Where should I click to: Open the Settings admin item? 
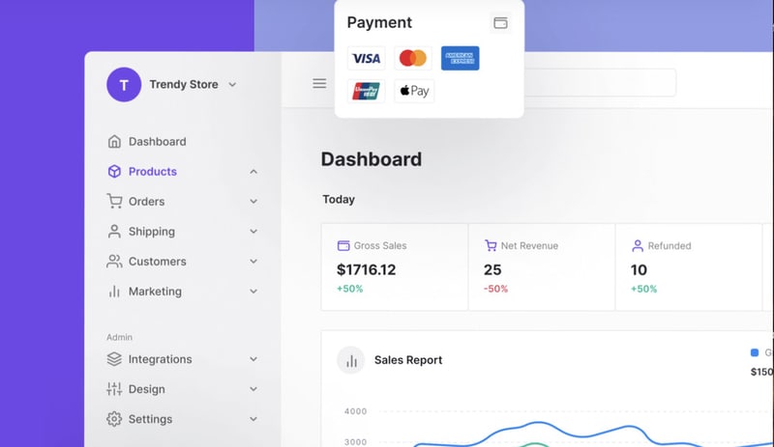(x=150, y=419)
